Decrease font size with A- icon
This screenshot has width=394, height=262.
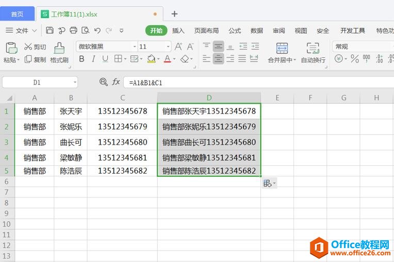tap(190, 47)
